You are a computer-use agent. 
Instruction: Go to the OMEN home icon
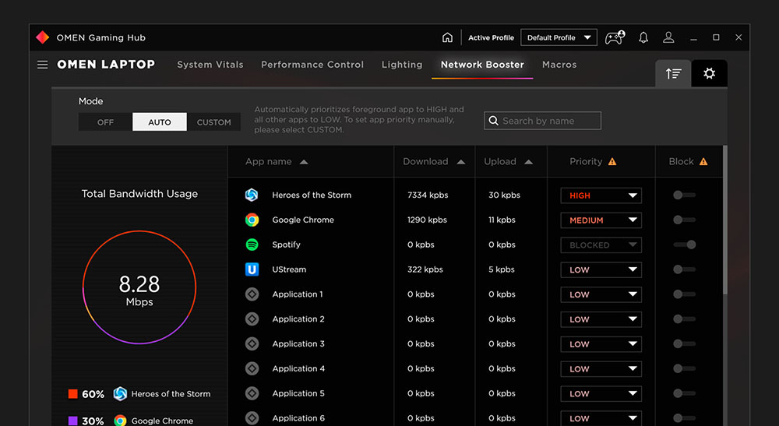pos(447,37)
